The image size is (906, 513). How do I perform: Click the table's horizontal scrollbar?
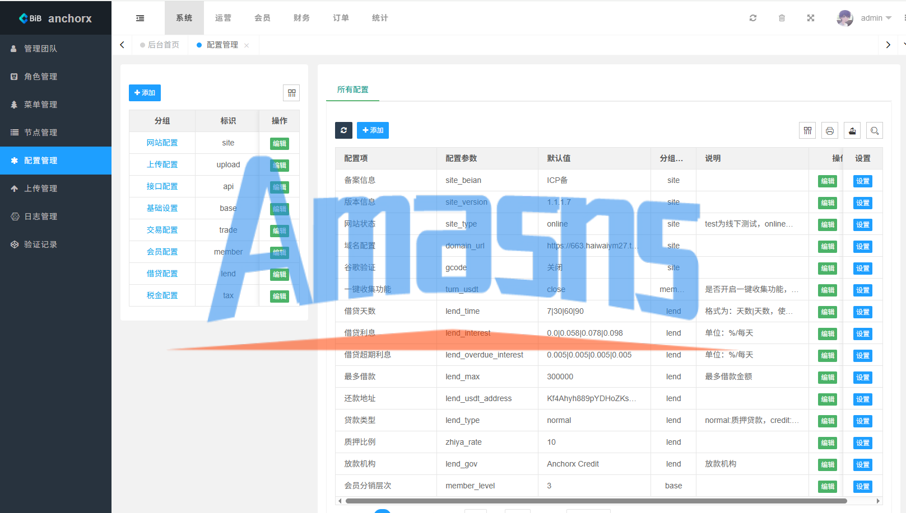596,501
